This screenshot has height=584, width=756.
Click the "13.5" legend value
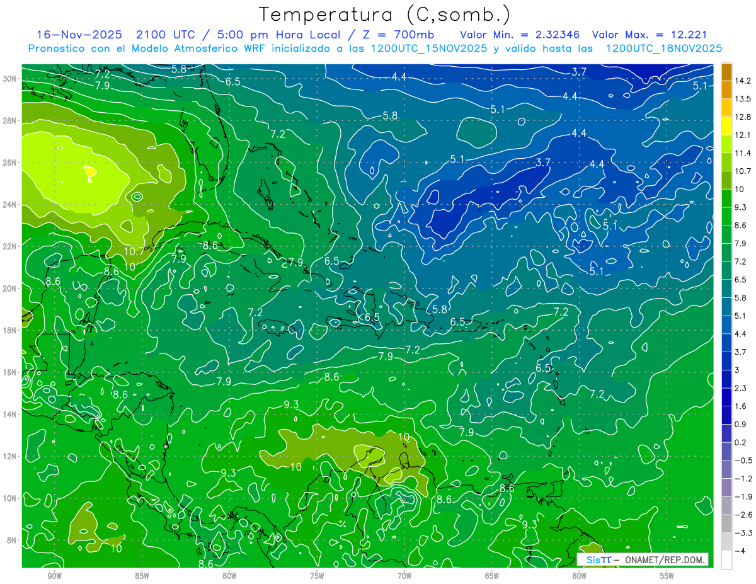click(742, 99)
